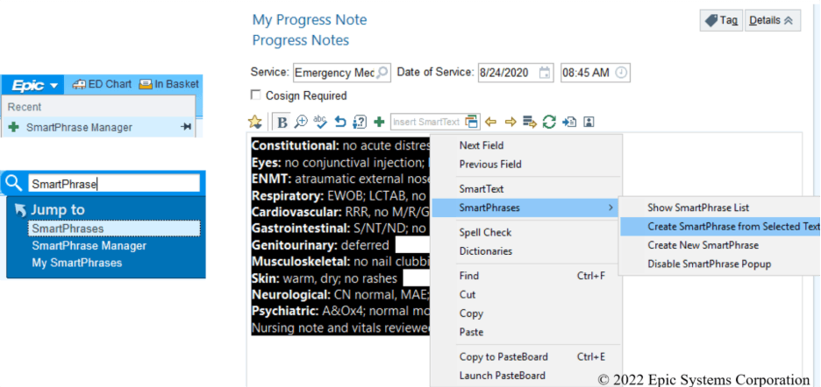Image resolution: width=821 pixels, height=387 pixels.
Task: Open the Epic main menu dropdown
Action: (x=35, y=85)
